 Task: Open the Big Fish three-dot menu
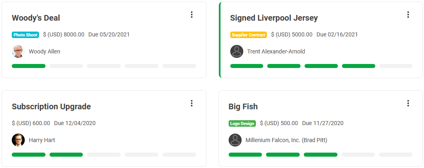point(408,103)
